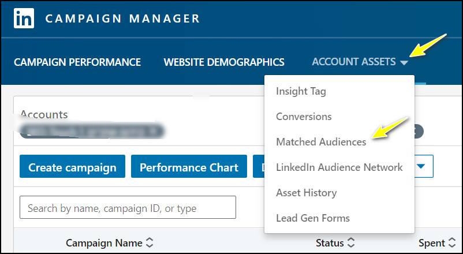463x254 pixels.
Task: Open the blurred account selector chip
Action: [92, 130]
